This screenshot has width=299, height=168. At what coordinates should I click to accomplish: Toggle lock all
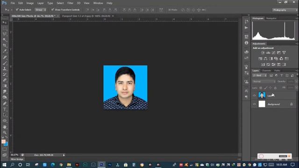point(275,88)
